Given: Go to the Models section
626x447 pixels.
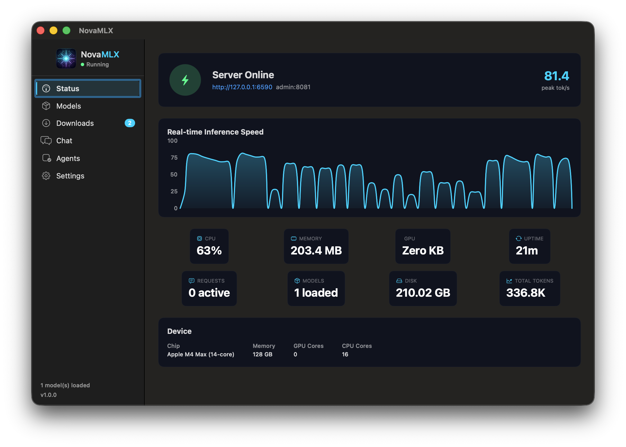Looking at the screenshot, I should pyautogui.click(x=88, y=106).
